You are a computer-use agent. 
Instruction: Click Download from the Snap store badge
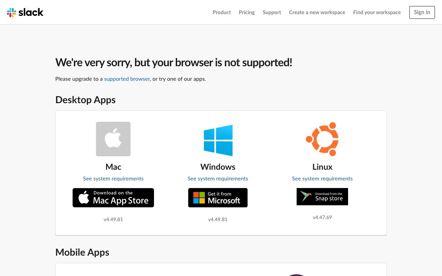(x=322, y=197)
